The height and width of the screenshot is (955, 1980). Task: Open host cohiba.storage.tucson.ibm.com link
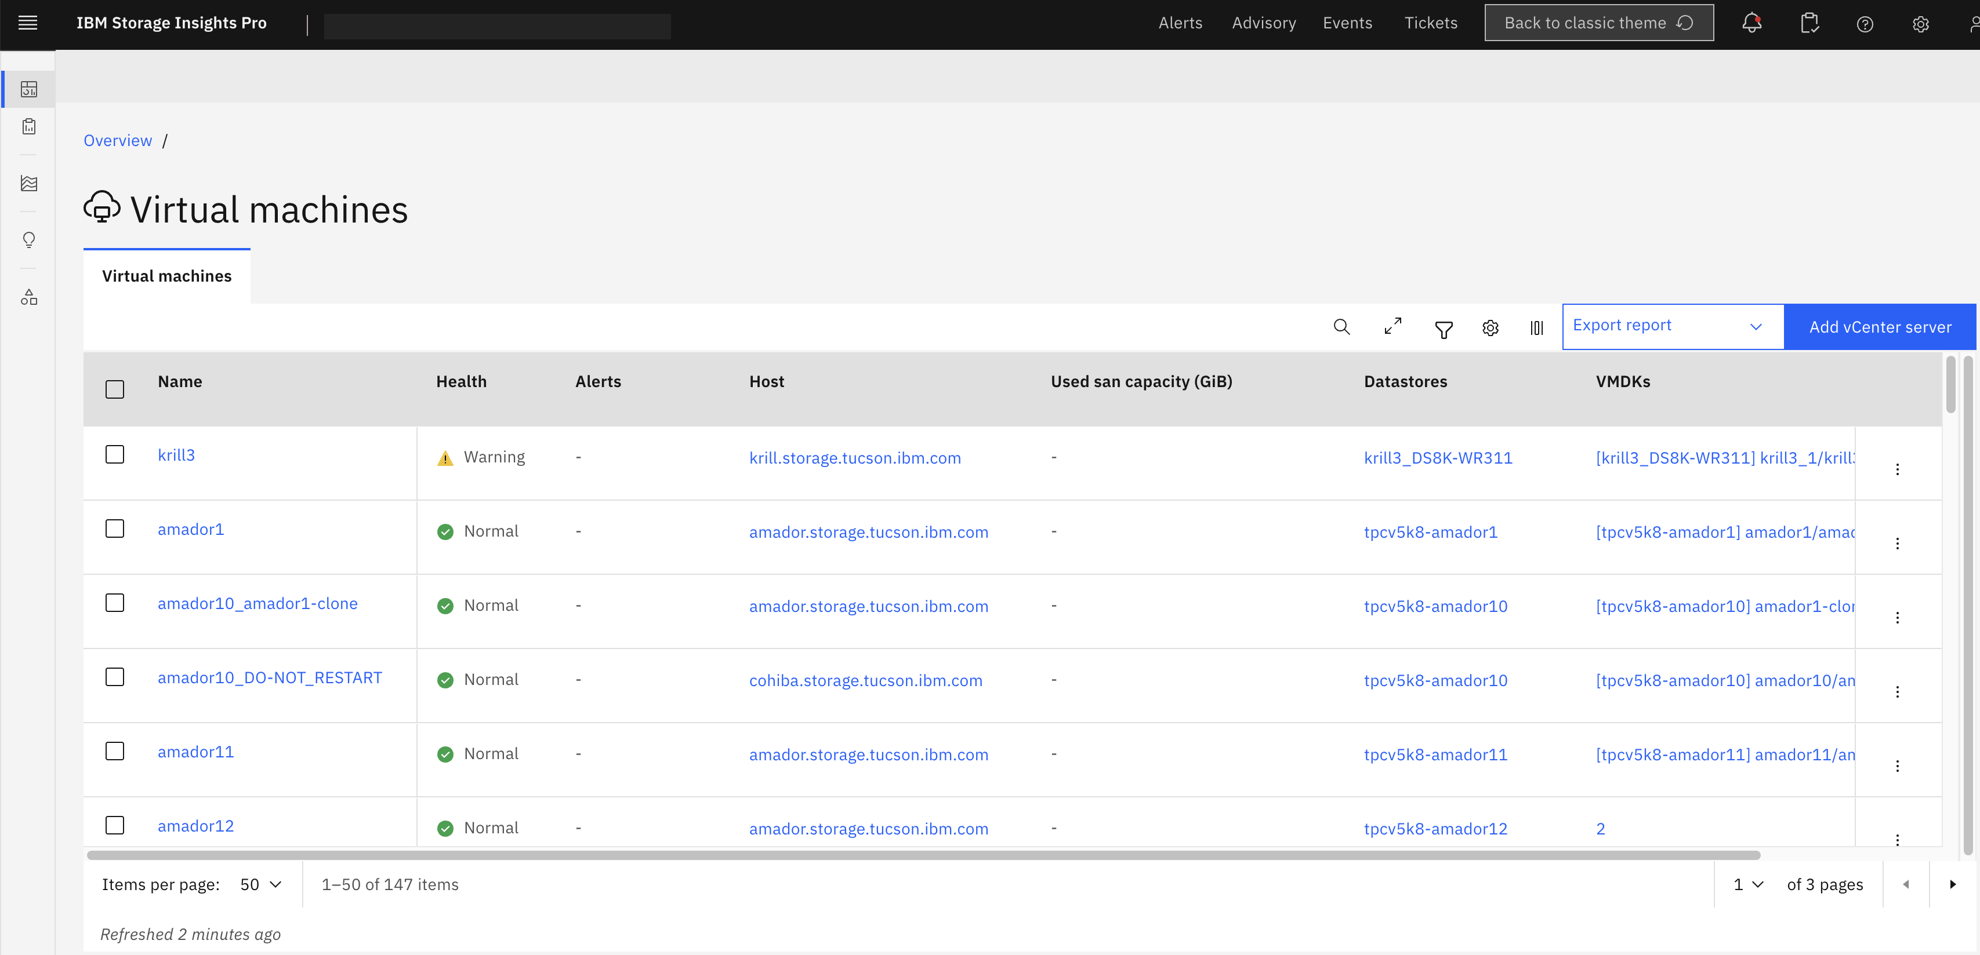point(865,681)
